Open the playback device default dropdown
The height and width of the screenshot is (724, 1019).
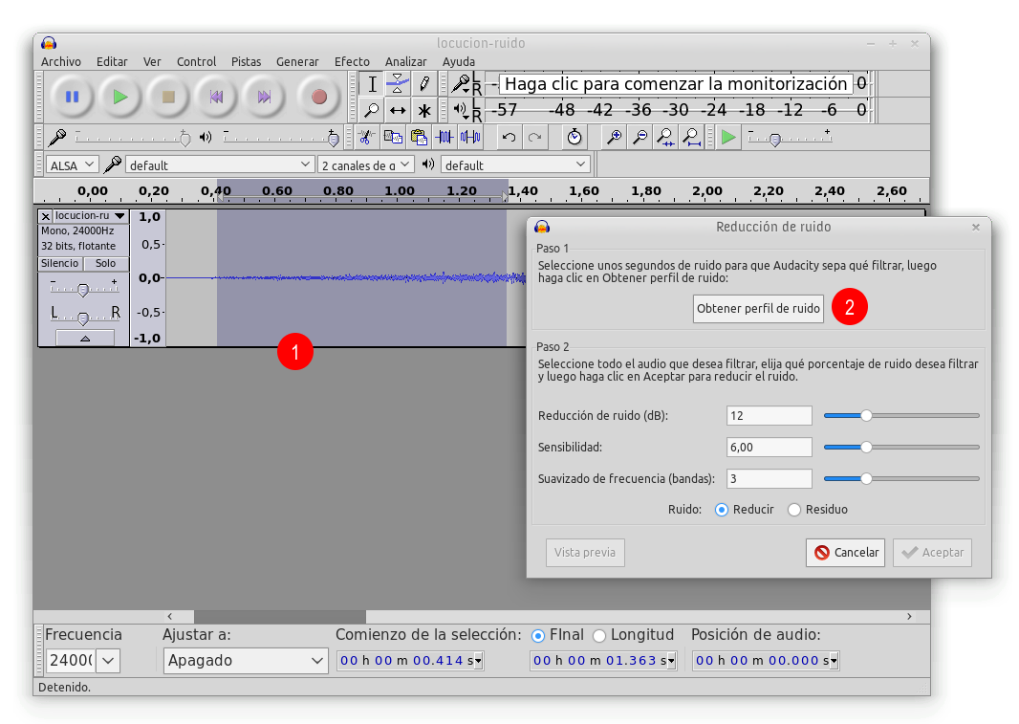click(515, 165)
